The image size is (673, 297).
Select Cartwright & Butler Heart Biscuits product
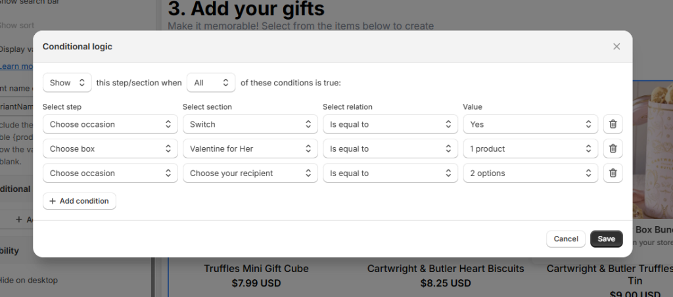(x=446, y=269)
